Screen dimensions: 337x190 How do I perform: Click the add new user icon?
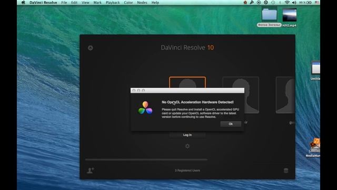90,170
